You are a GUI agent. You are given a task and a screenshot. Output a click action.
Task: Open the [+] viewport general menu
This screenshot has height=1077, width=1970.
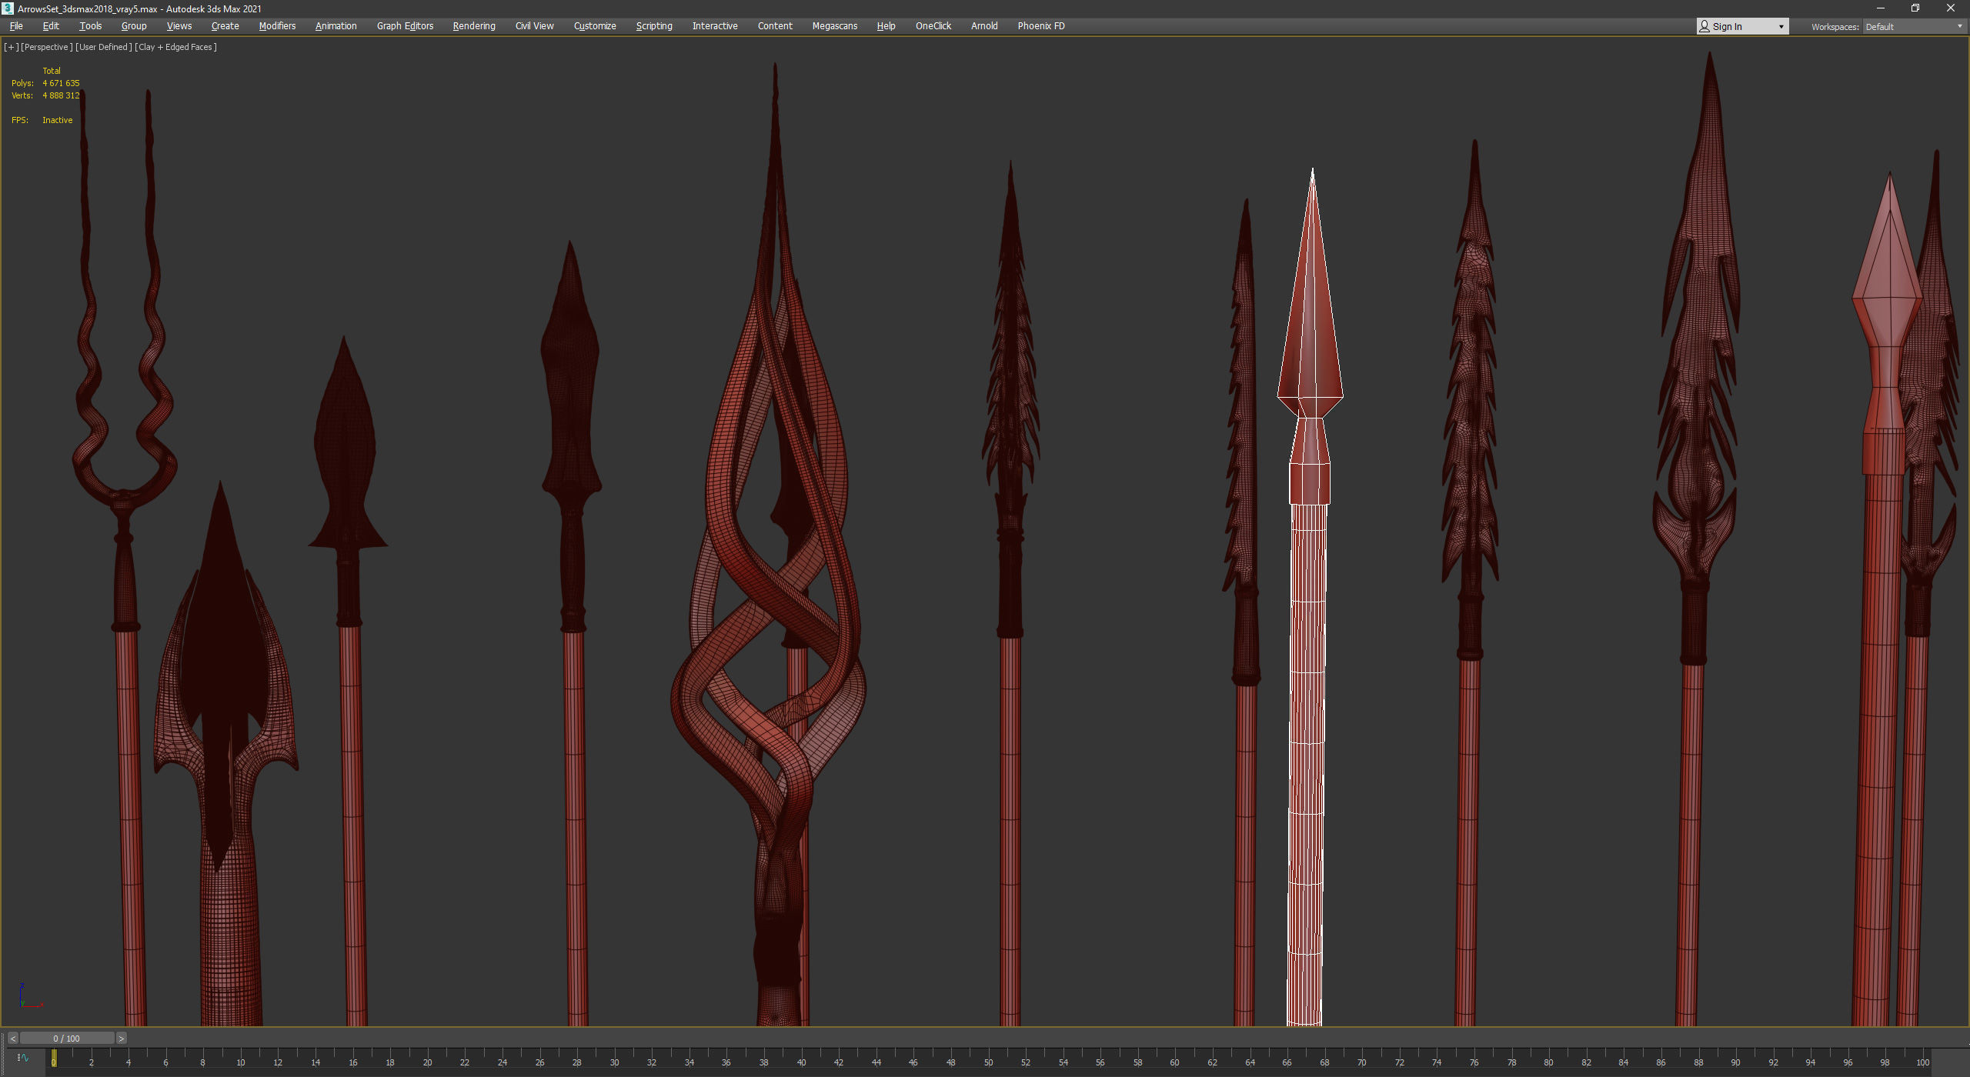tap(11, 47)
